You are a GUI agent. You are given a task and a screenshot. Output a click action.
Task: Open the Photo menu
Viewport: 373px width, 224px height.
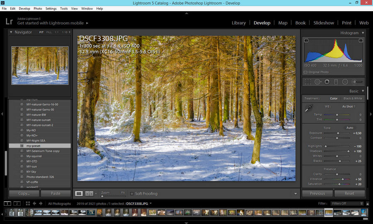[x=38, y=8]
